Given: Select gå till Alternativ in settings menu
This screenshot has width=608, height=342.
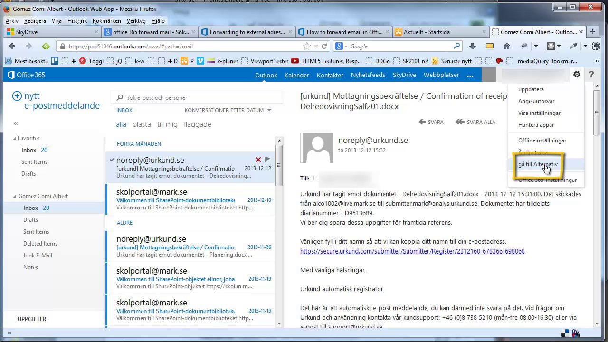Looking at the screenshot, I should tap(538, 164).
